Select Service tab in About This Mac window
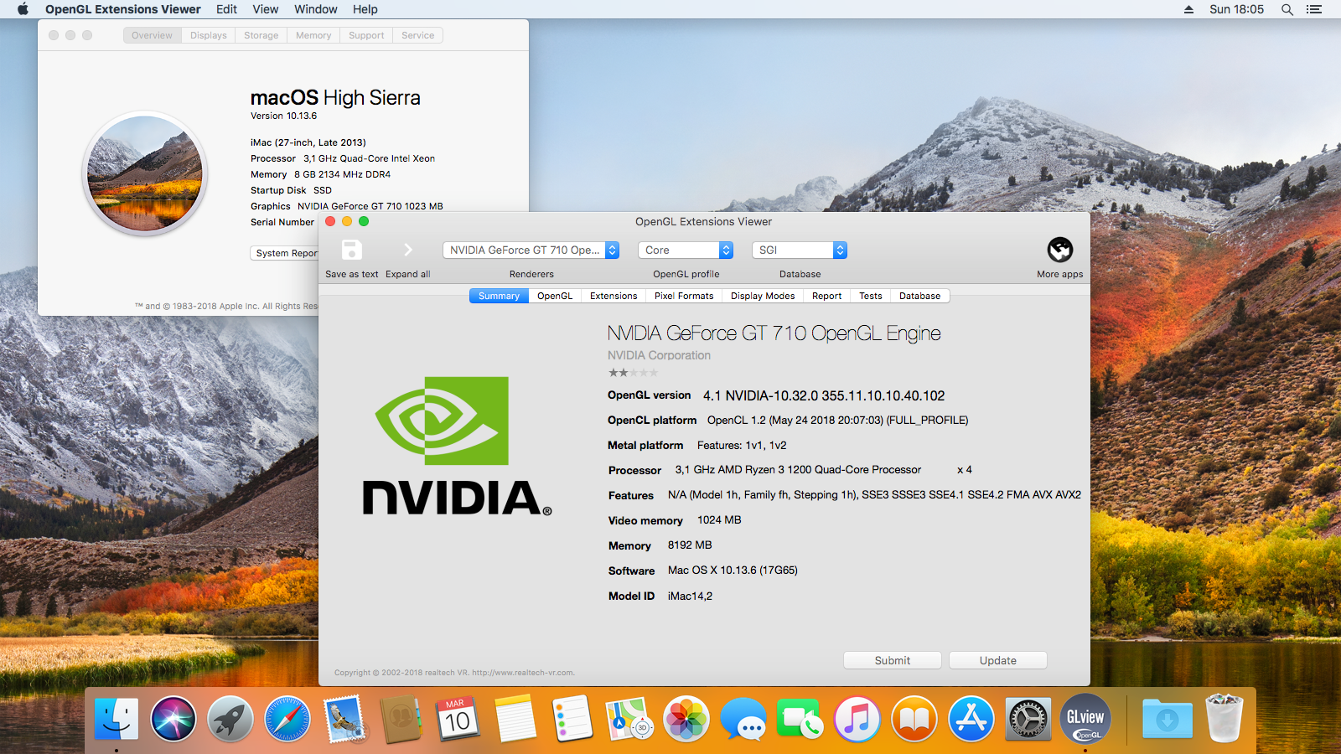 click(417, 35)
